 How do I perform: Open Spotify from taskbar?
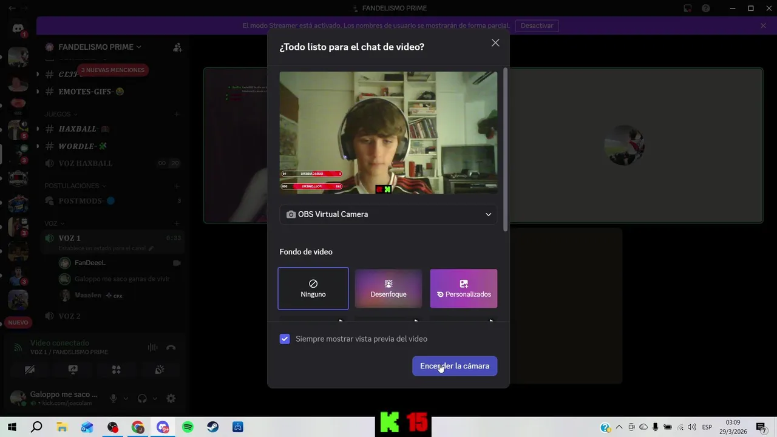188,427
